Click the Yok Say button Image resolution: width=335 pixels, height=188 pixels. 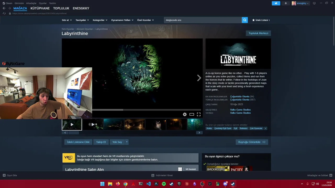(117, 142)
